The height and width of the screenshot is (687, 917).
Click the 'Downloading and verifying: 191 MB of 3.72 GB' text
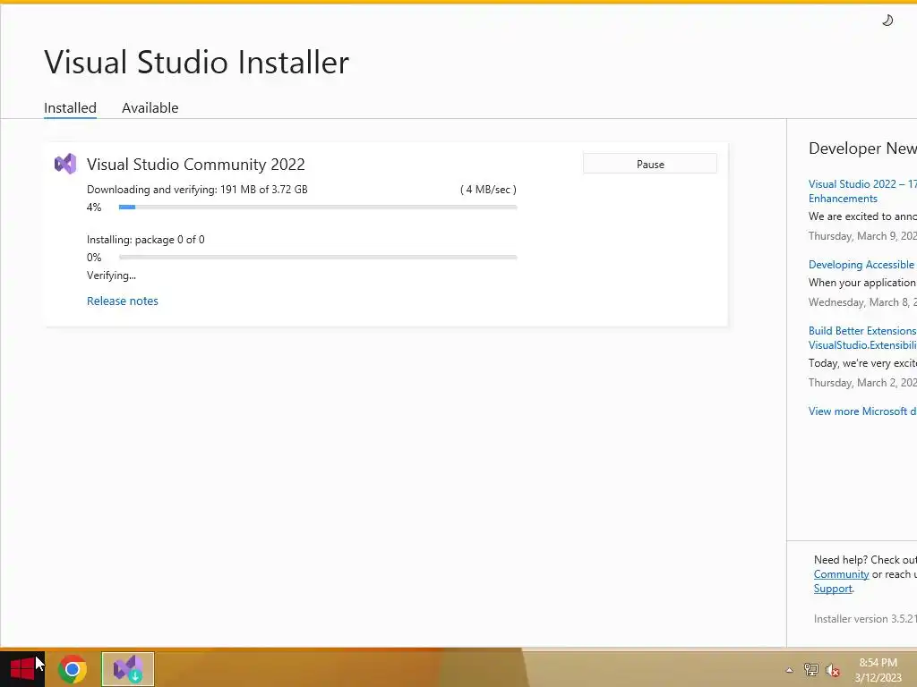point(197,190)
